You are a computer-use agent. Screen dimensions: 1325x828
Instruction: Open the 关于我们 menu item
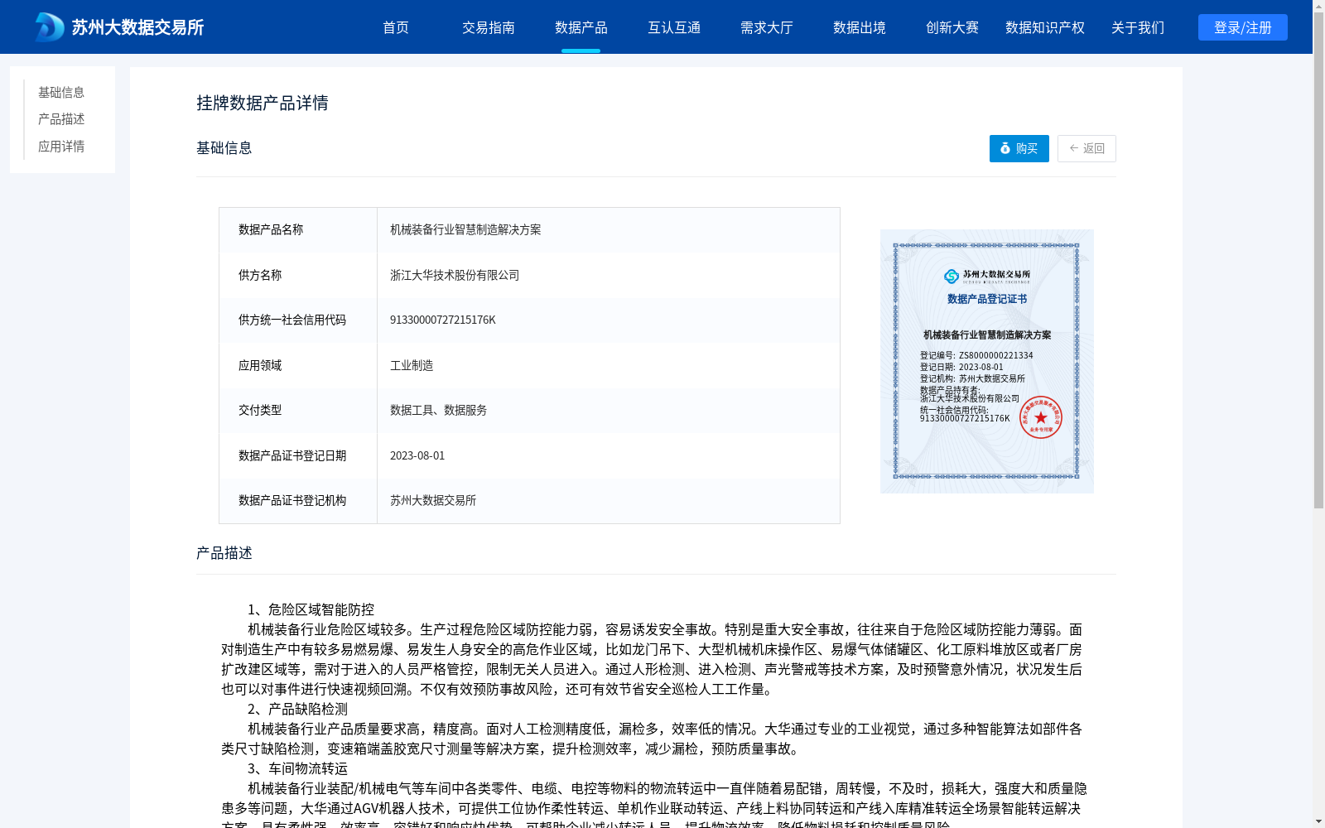[1138, 27]
